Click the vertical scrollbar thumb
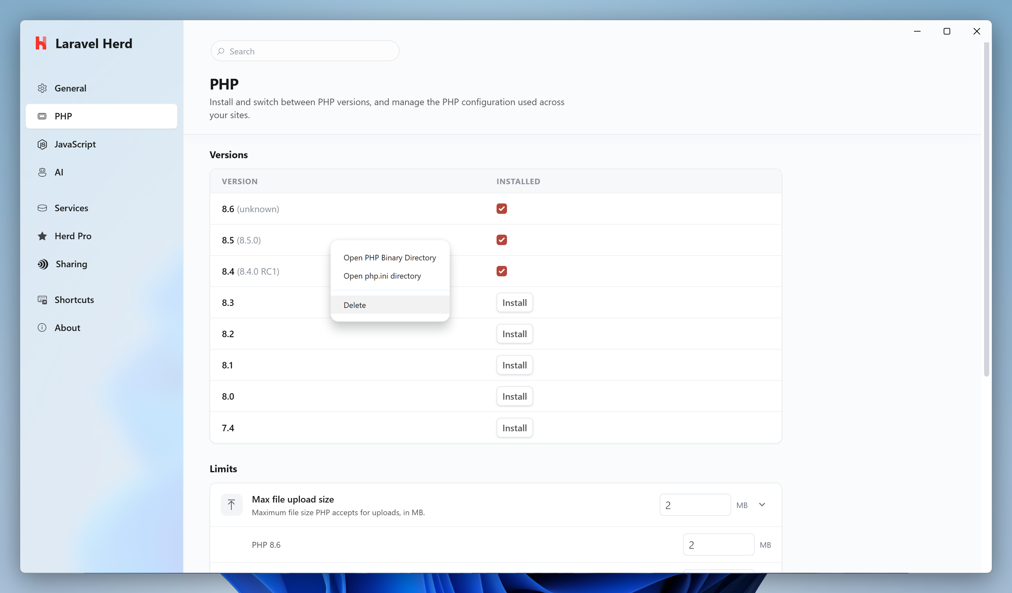 (986, 209)
